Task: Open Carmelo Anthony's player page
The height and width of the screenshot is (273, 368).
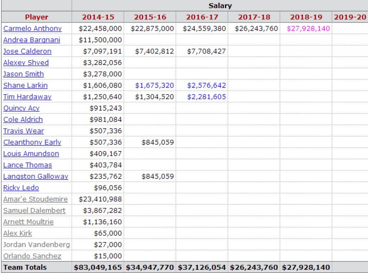Action: 32,29
